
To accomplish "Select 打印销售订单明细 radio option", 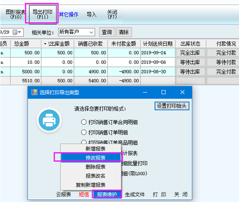I will (83, 132).
